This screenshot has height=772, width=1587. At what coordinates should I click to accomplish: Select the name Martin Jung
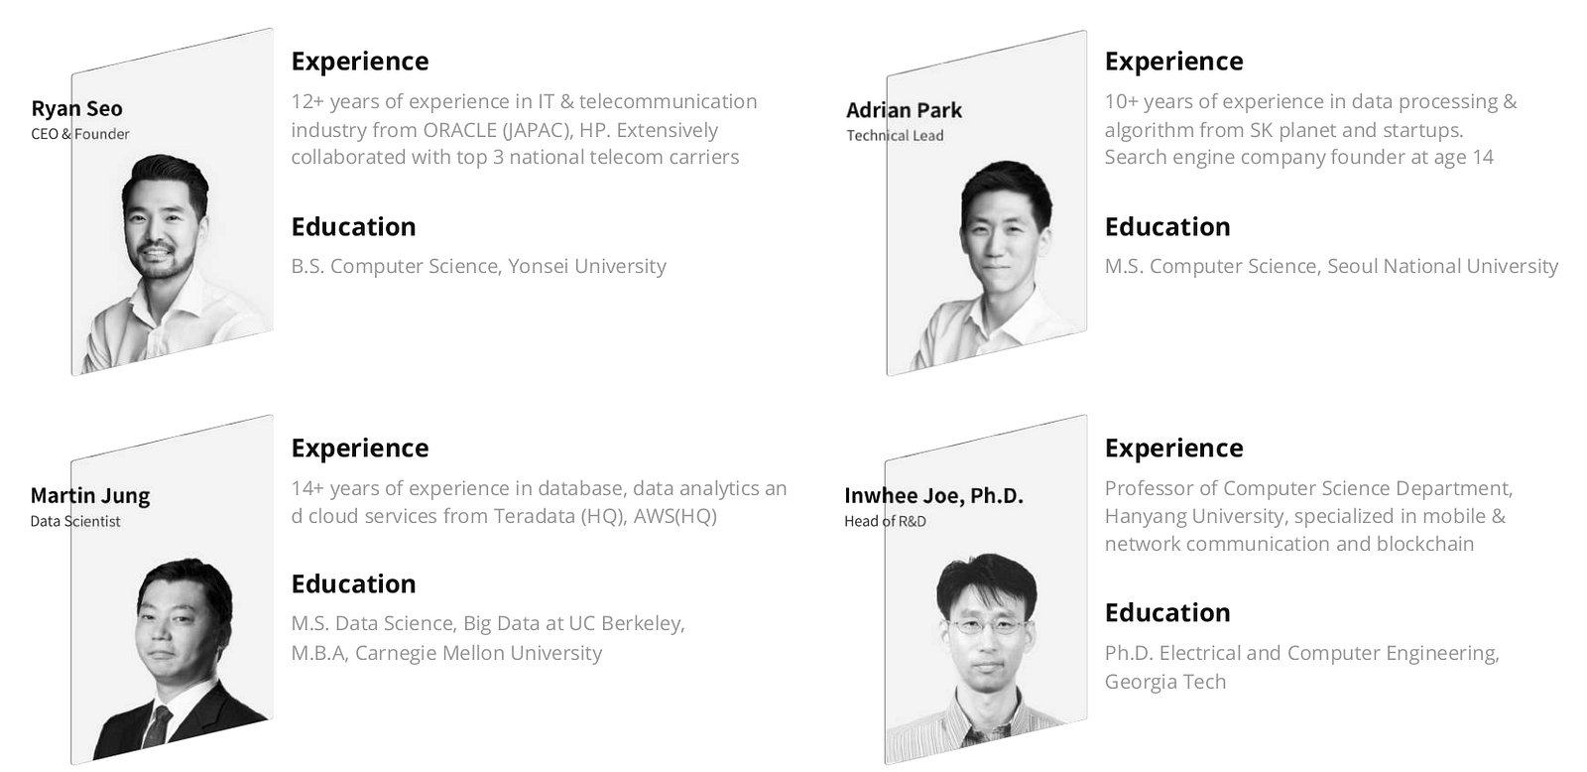click(x=89, y=495)
